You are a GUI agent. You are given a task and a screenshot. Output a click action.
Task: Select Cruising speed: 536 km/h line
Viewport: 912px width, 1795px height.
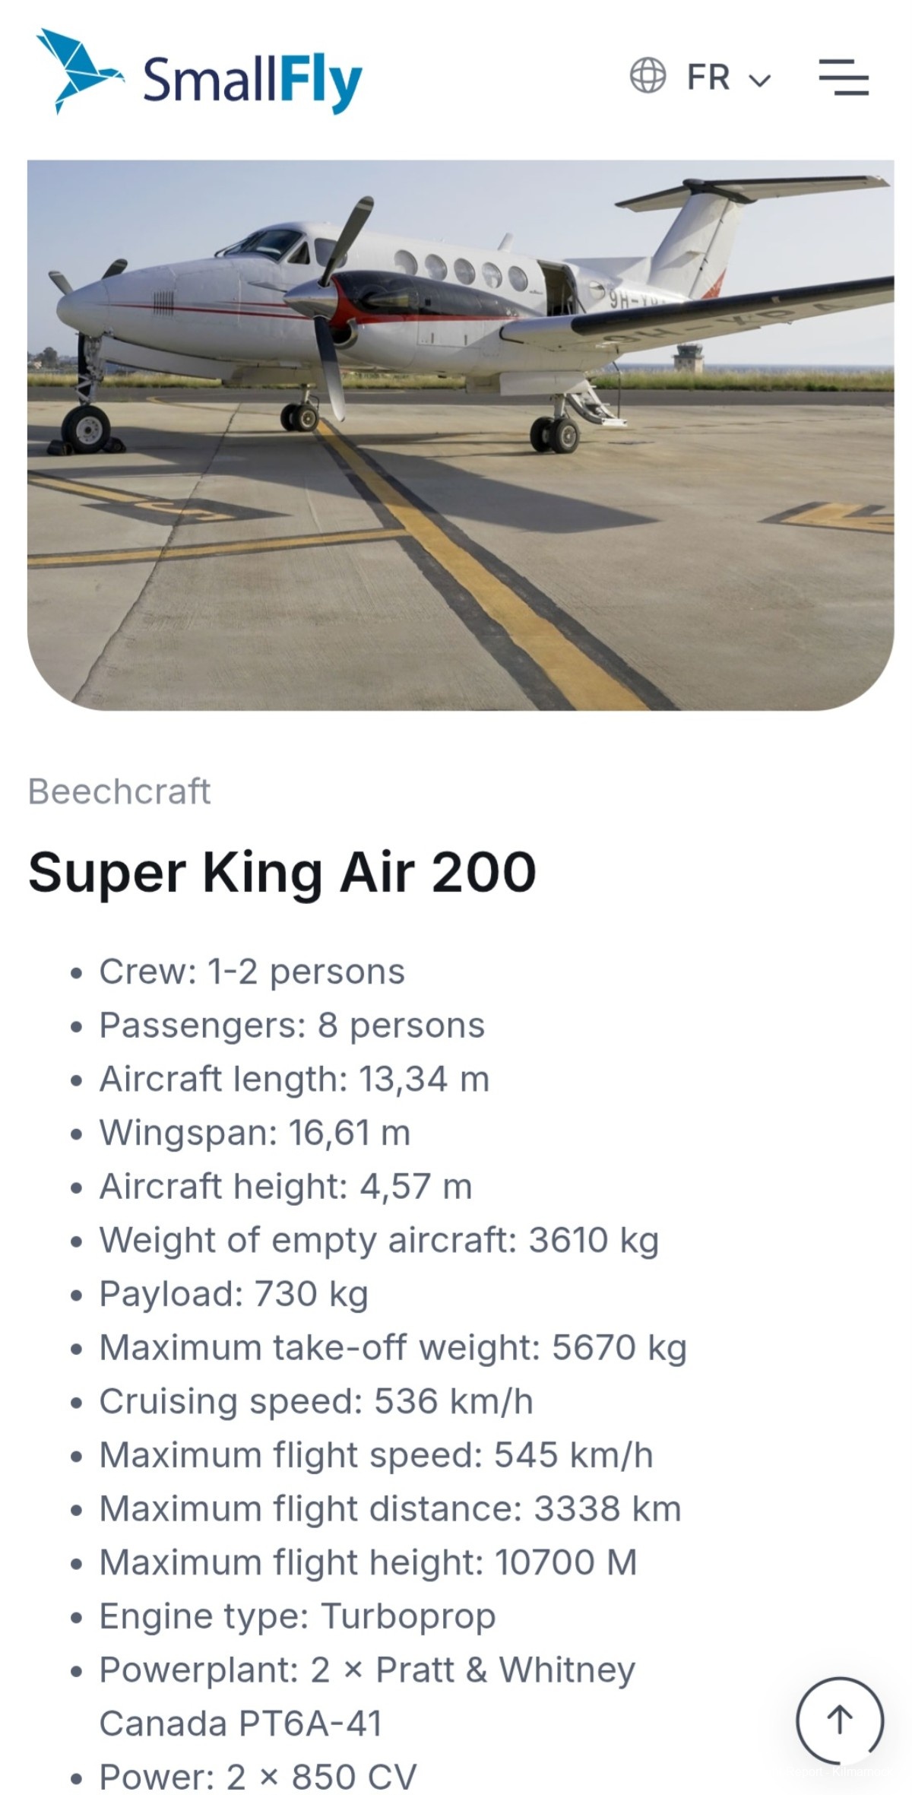tap(316, 1401)
